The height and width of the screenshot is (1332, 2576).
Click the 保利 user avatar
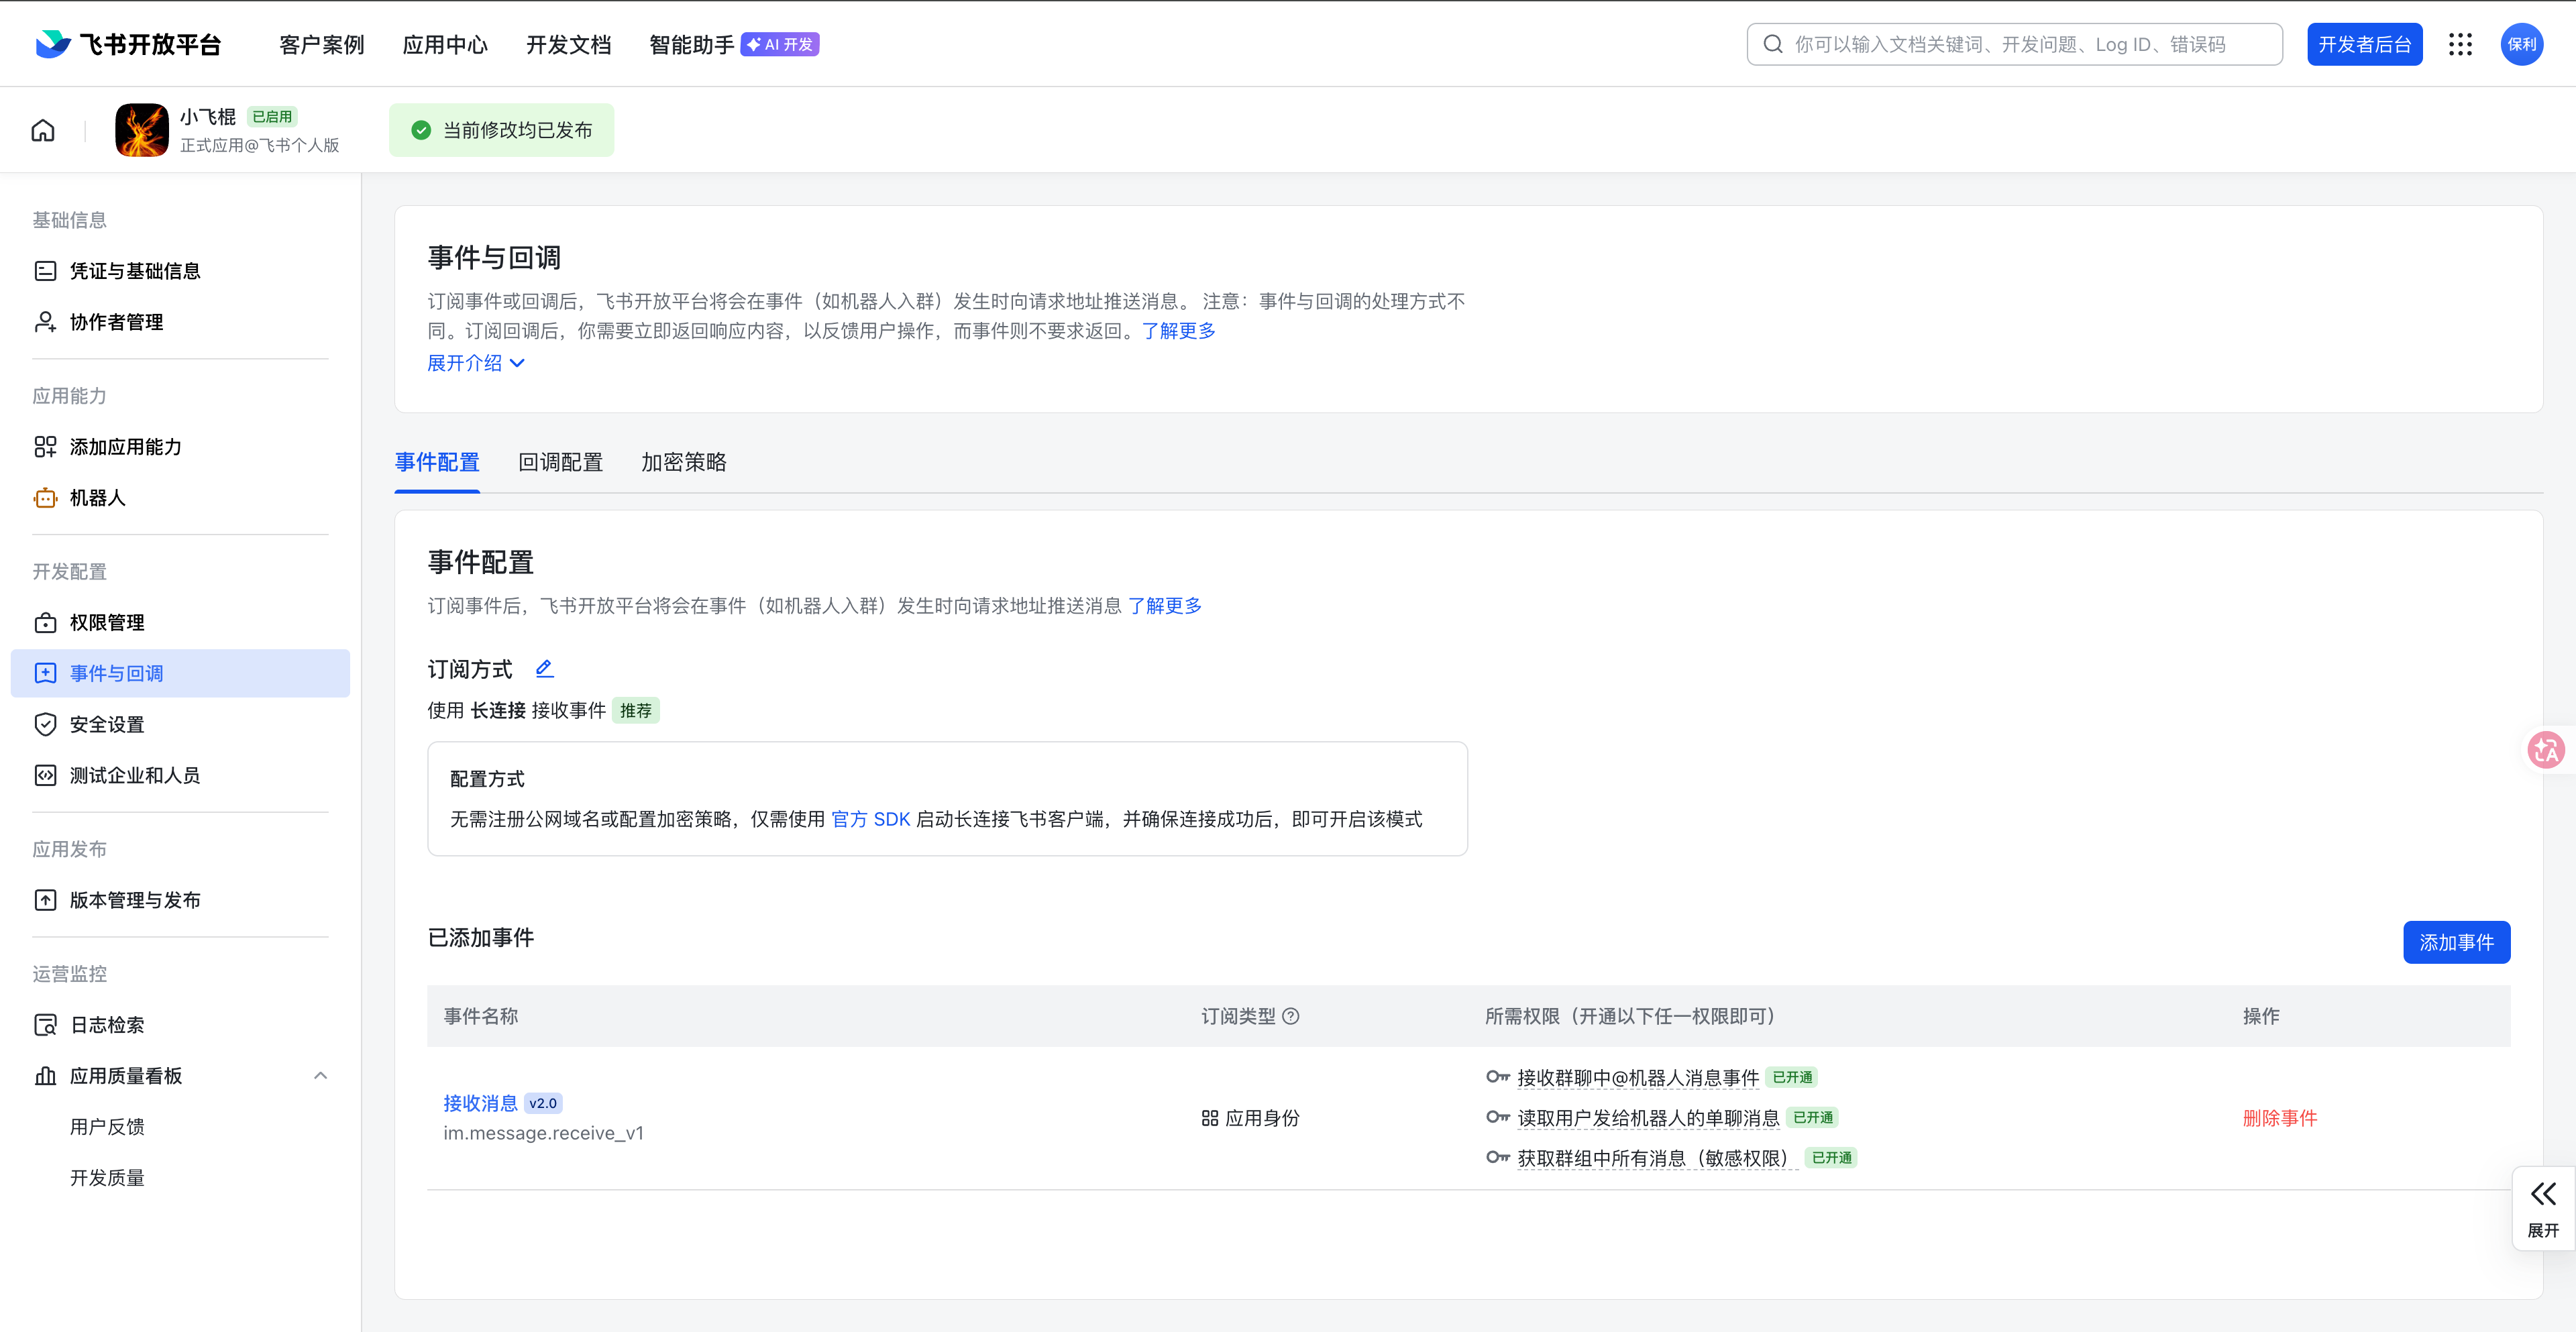[2522, 44]
